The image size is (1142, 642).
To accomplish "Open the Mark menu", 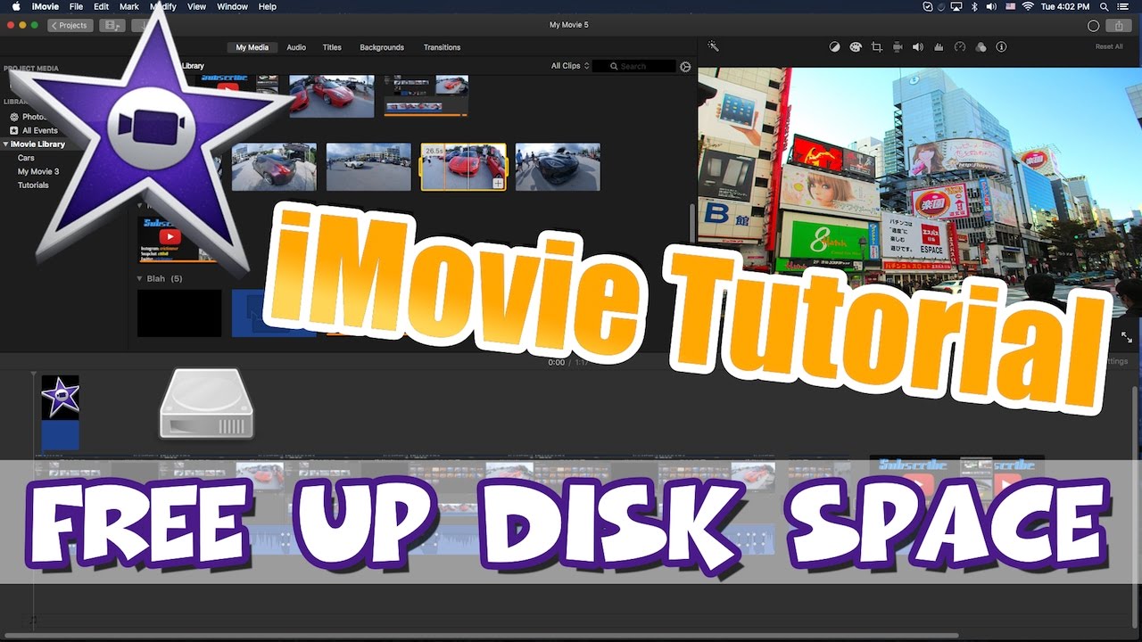I will point(129,6).
